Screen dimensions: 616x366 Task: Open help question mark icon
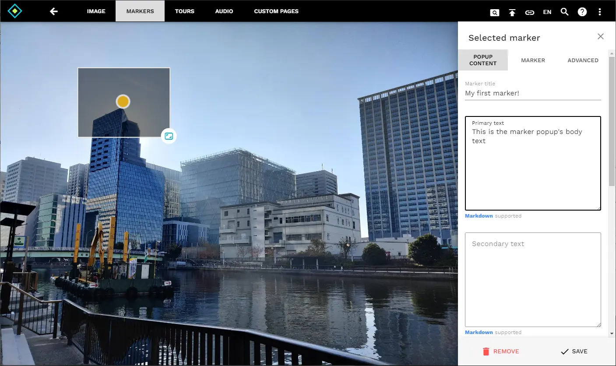[582, 12]
